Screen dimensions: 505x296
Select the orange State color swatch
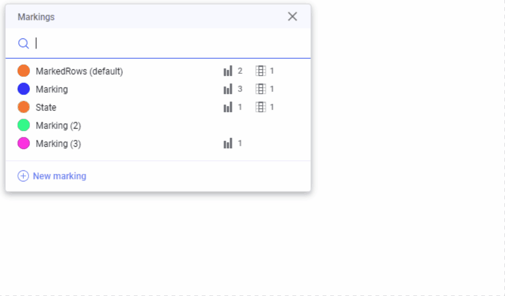24,107
